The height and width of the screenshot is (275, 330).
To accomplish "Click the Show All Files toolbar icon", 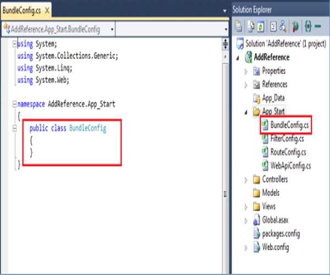I will coord(250,25).
